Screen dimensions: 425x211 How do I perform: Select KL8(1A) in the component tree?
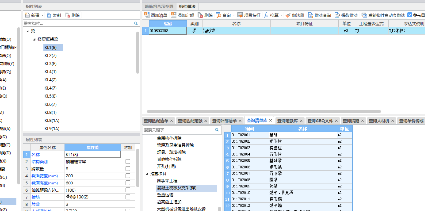pos(52,121)
